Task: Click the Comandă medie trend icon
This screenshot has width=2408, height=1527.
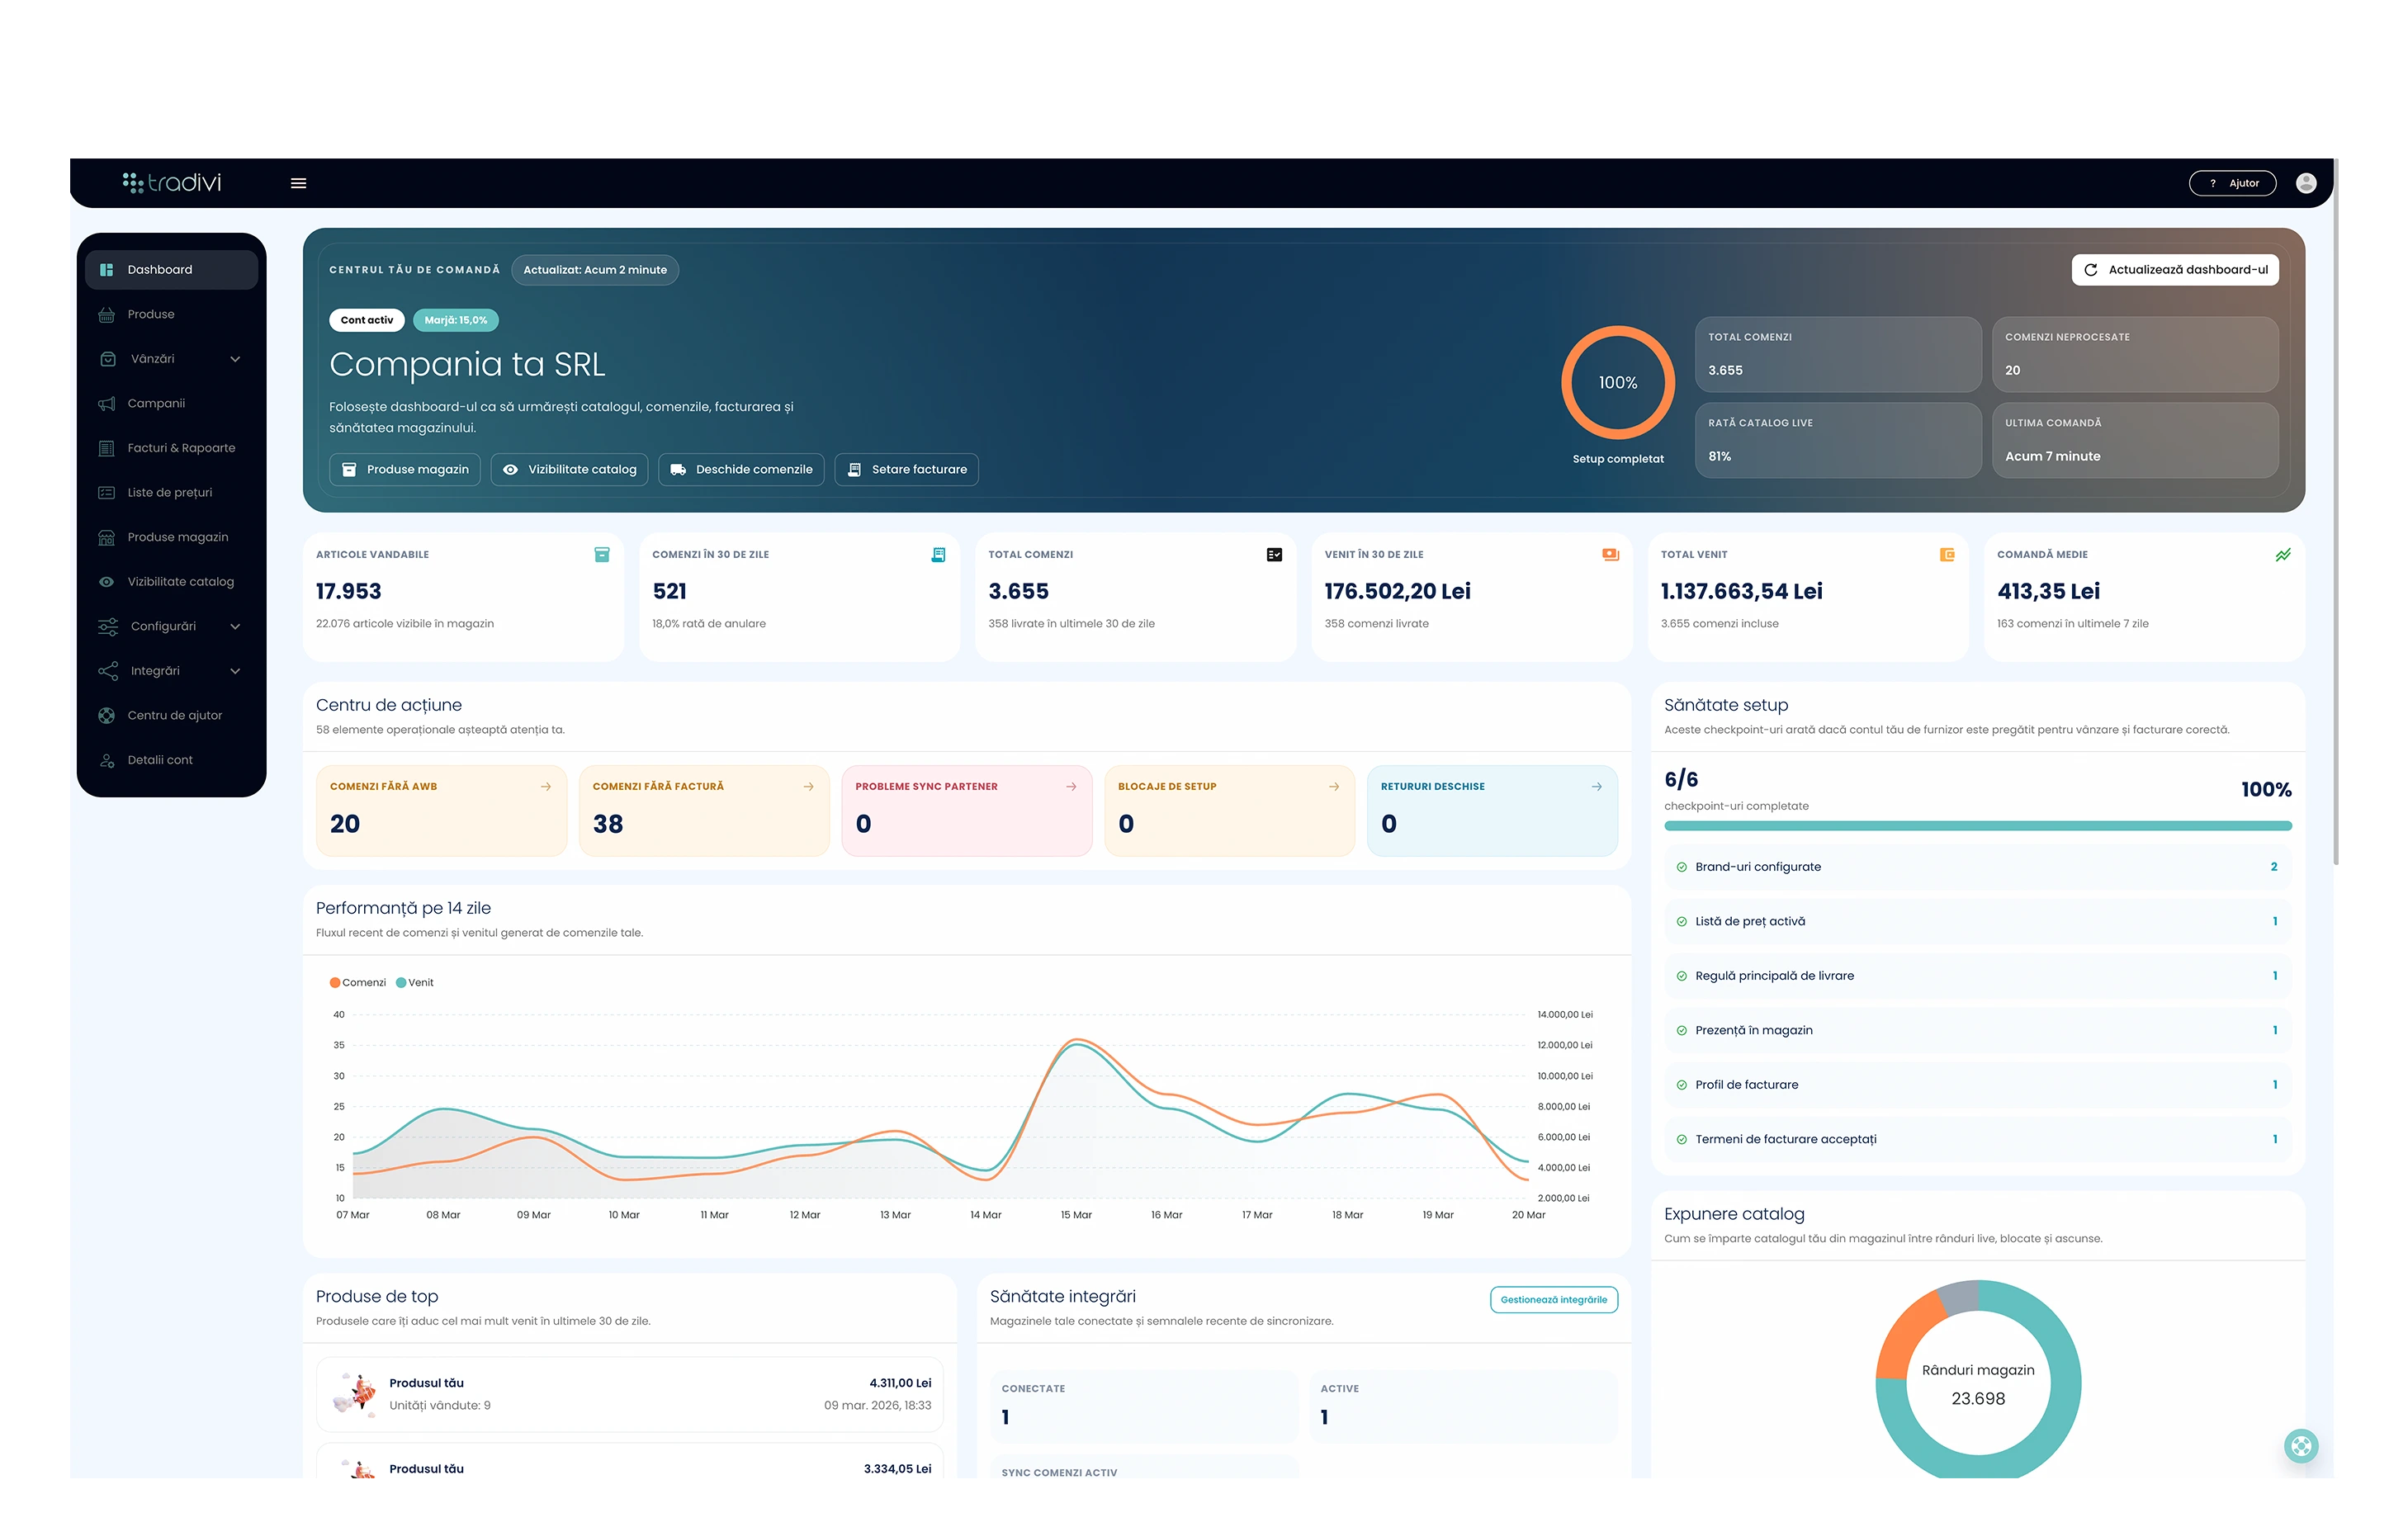Action: (x=2283, y=554)
